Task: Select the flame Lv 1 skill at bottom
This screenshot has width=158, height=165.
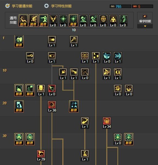Action: pyautogui.click(x=85, y=155)
